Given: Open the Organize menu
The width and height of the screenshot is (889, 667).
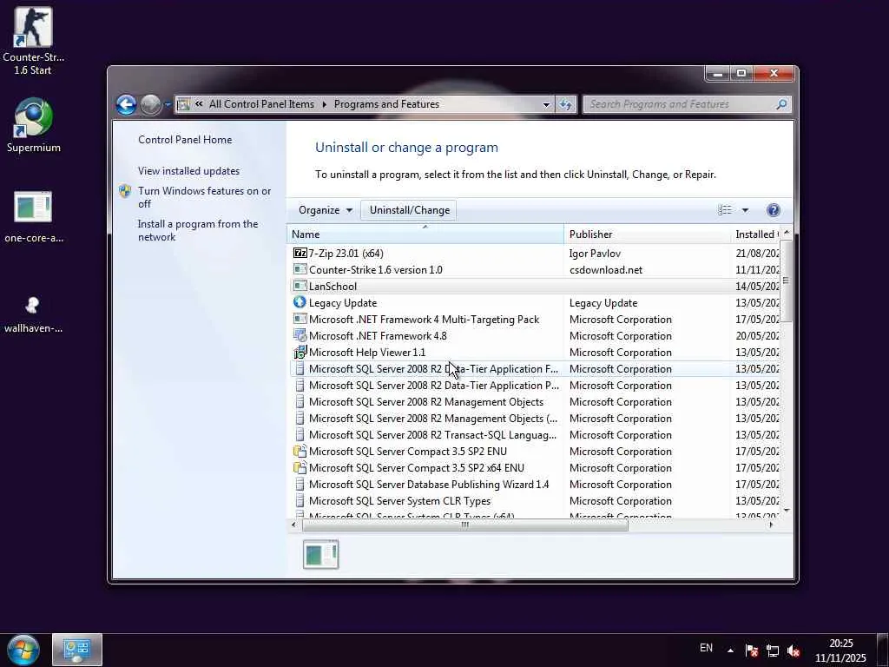Looking at the screenshot, I should click(x=326, y=210).
